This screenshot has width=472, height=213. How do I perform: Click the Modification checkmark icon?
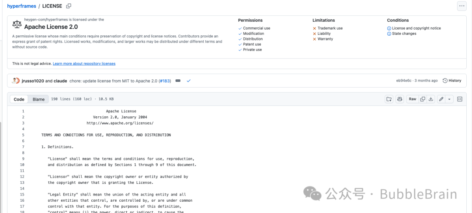click(240, 34)
